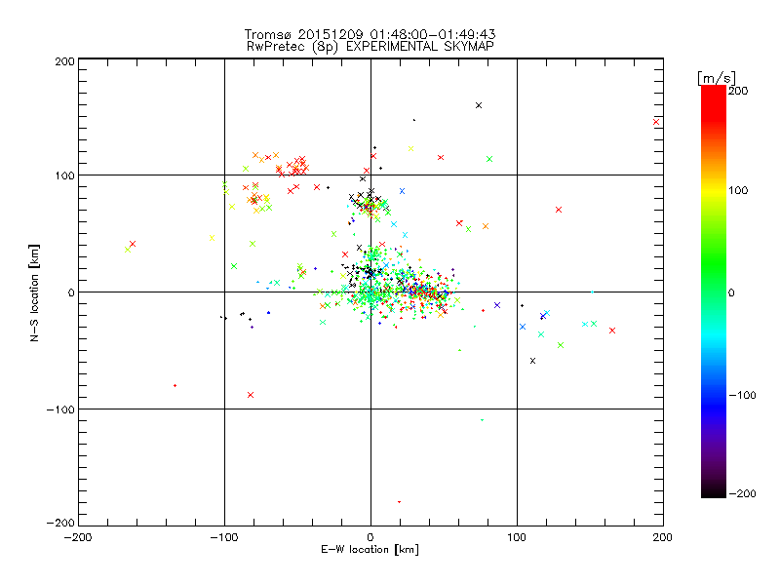Click the red region at colorbar top
Screen dimensions: 780x585
coord(713,96)
